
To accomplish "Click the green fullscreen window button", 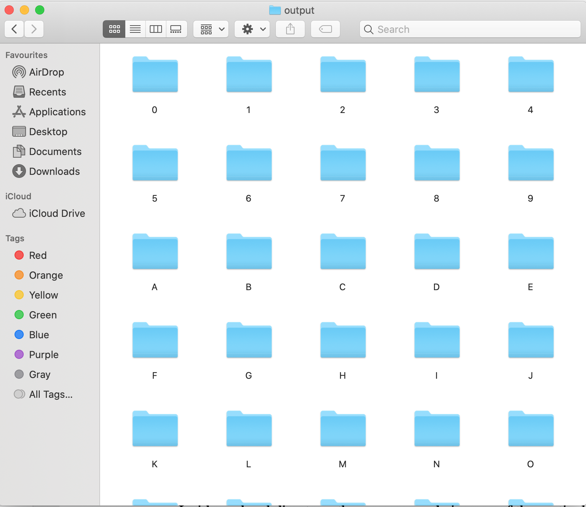I will pyautogui.click(x=40, y=10).
